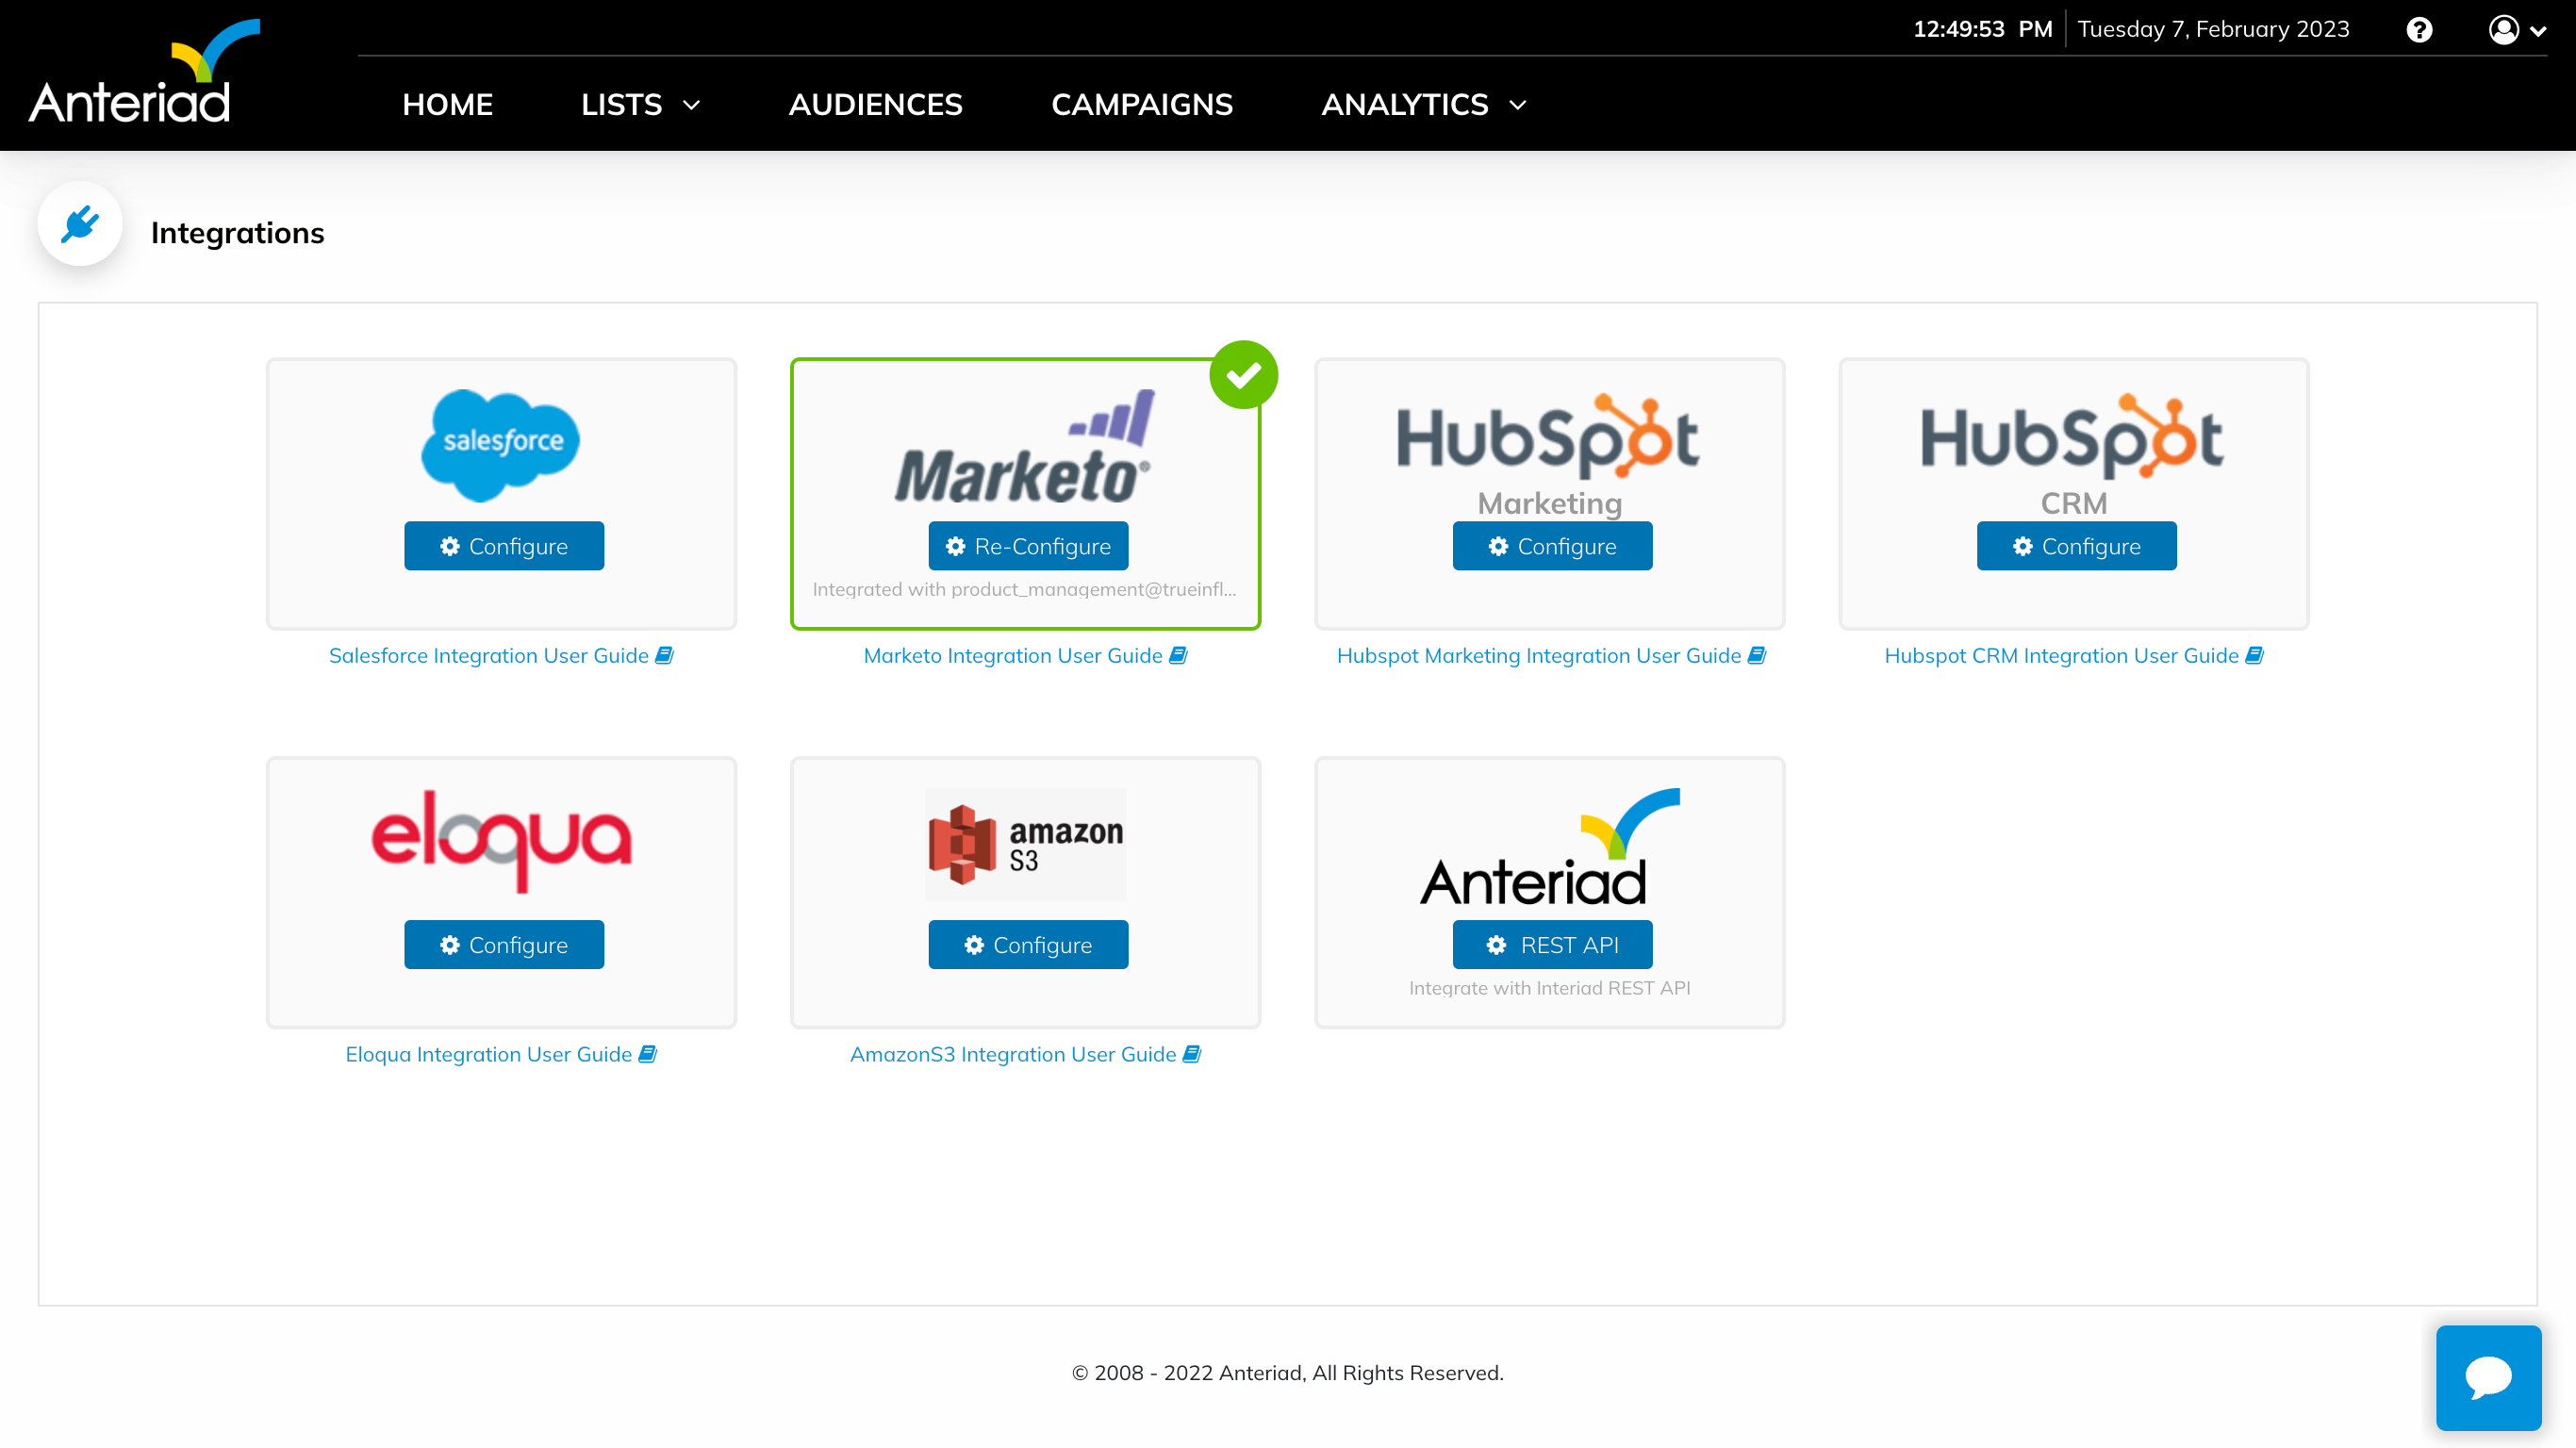Click the Anteriad REST API button
Viewport: 2576px width, 1448px height.
pyautogui.click(x=1552, y=945)
